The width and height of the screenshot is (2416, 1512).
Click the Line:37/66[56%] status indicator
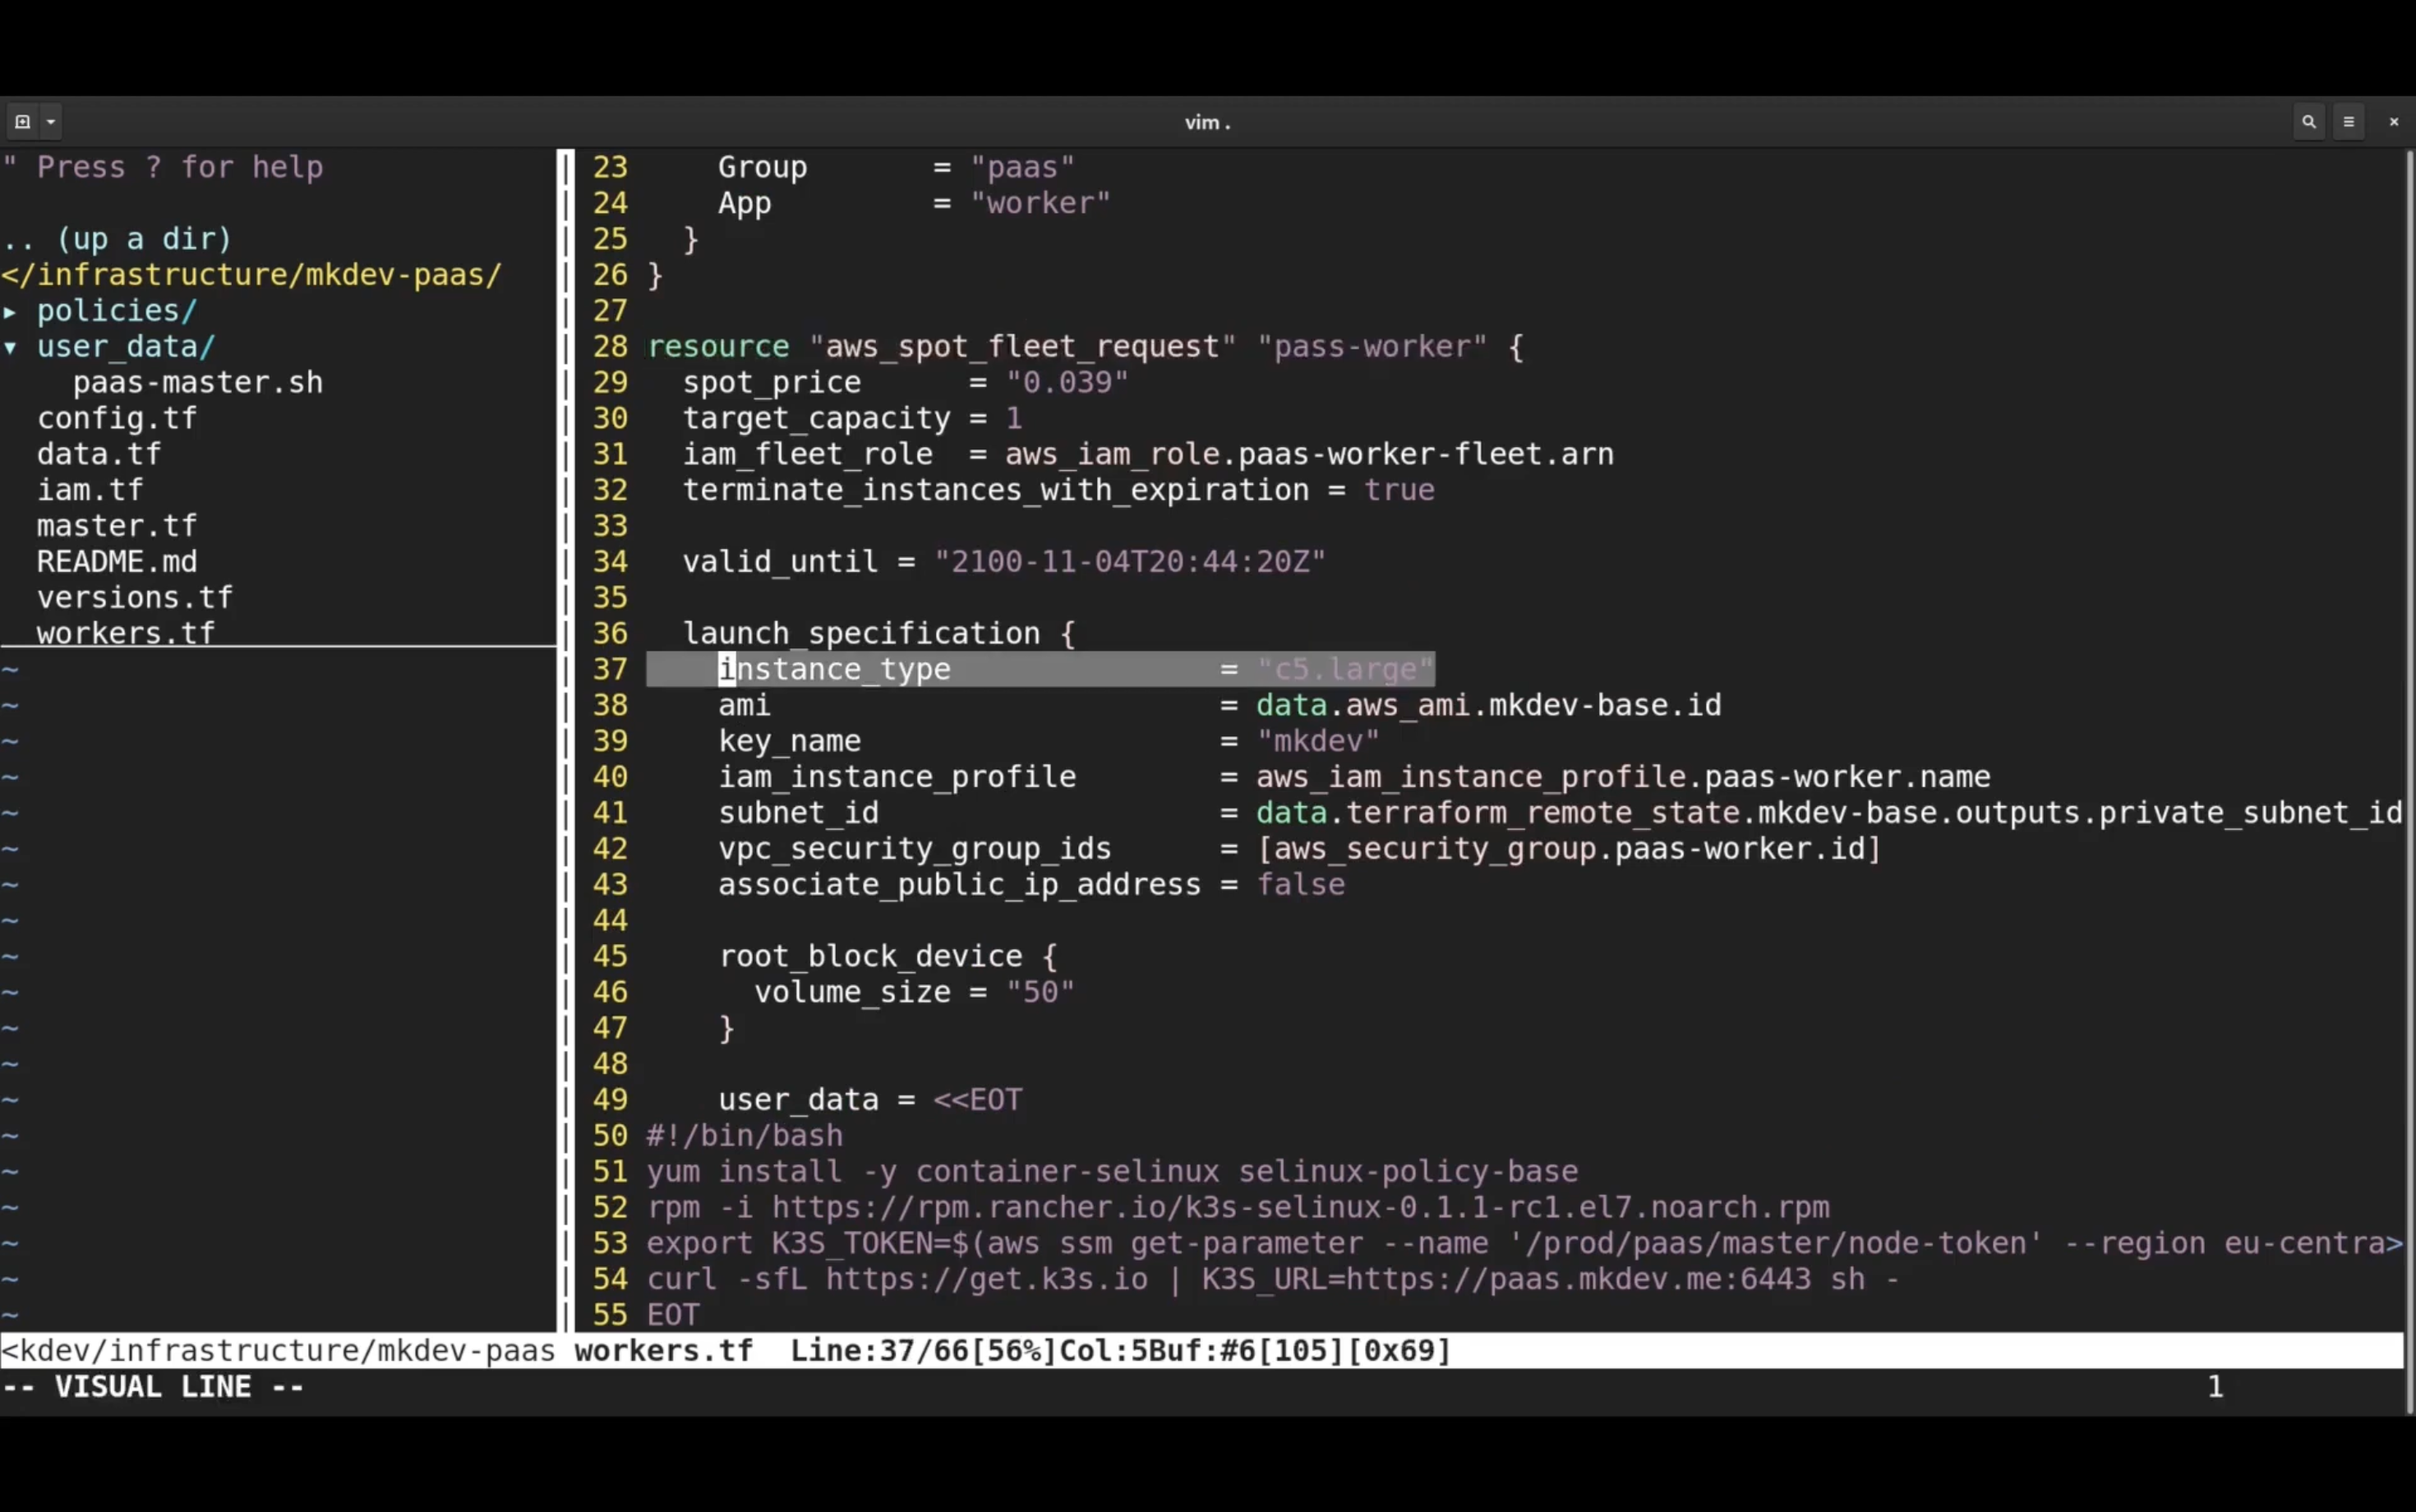[x=924, y=1351]
